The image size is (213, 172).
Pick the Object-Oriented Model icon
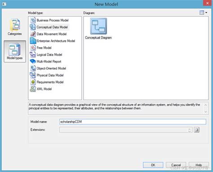[x=33, y=68]
